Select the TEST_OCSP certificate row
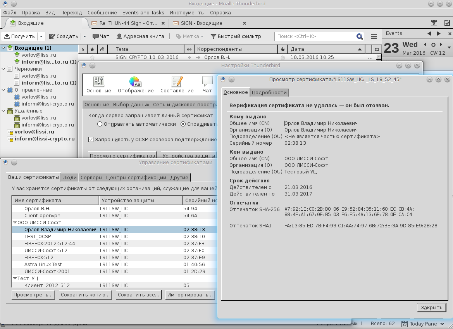 [x=114, y=237]
